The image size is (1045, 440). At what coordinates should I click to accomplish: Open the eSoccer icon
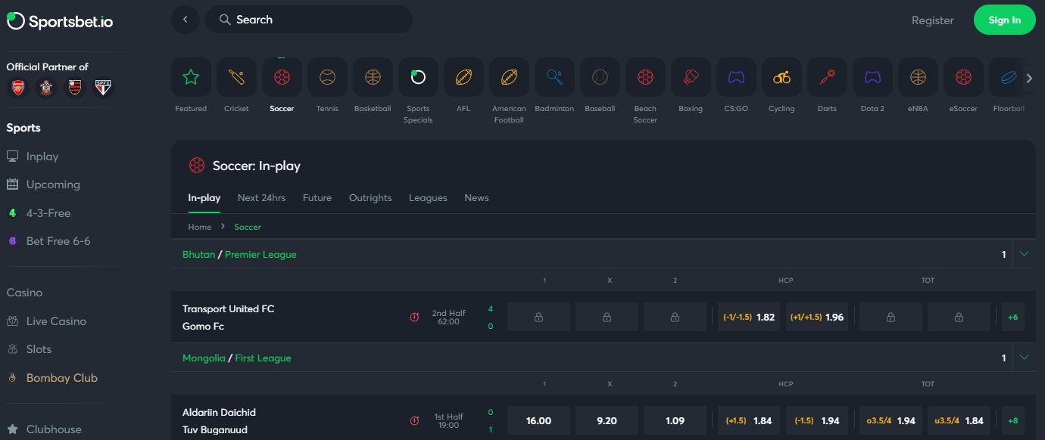963,77
